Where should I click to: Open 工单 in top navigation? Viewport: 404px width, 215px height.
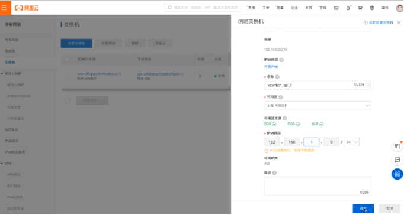(x=265, y=8)
